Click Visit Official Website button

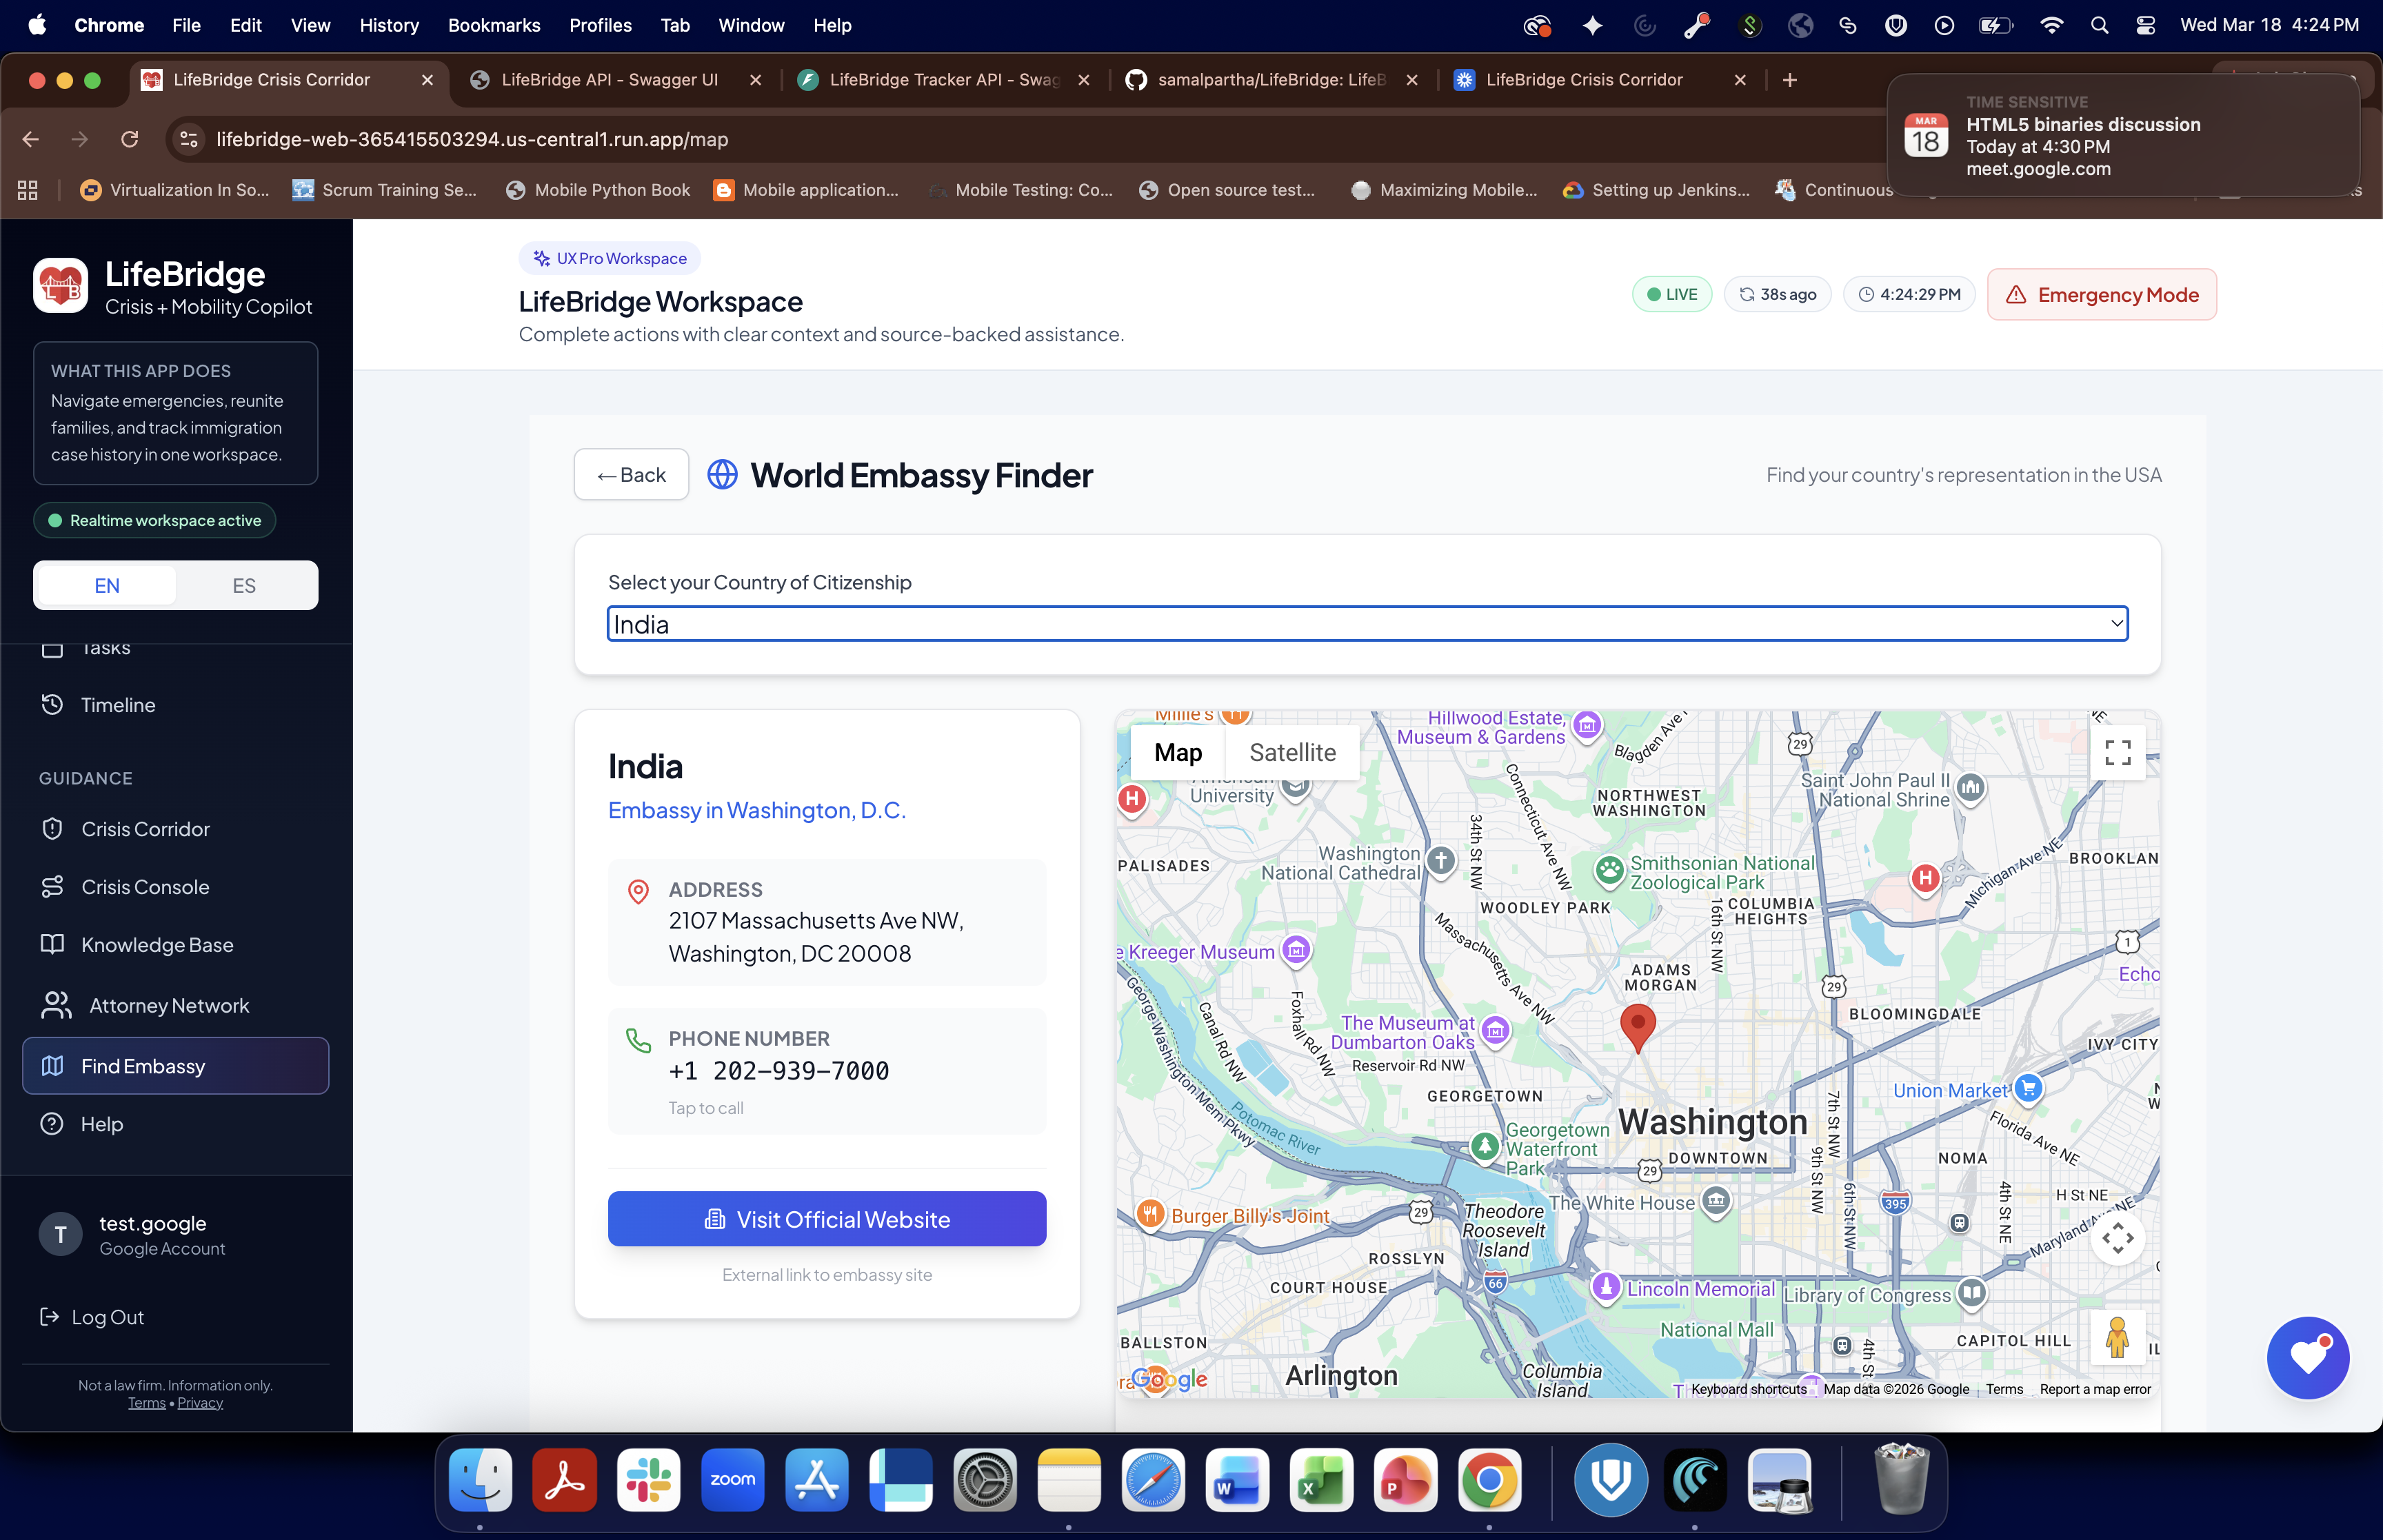826,1219
